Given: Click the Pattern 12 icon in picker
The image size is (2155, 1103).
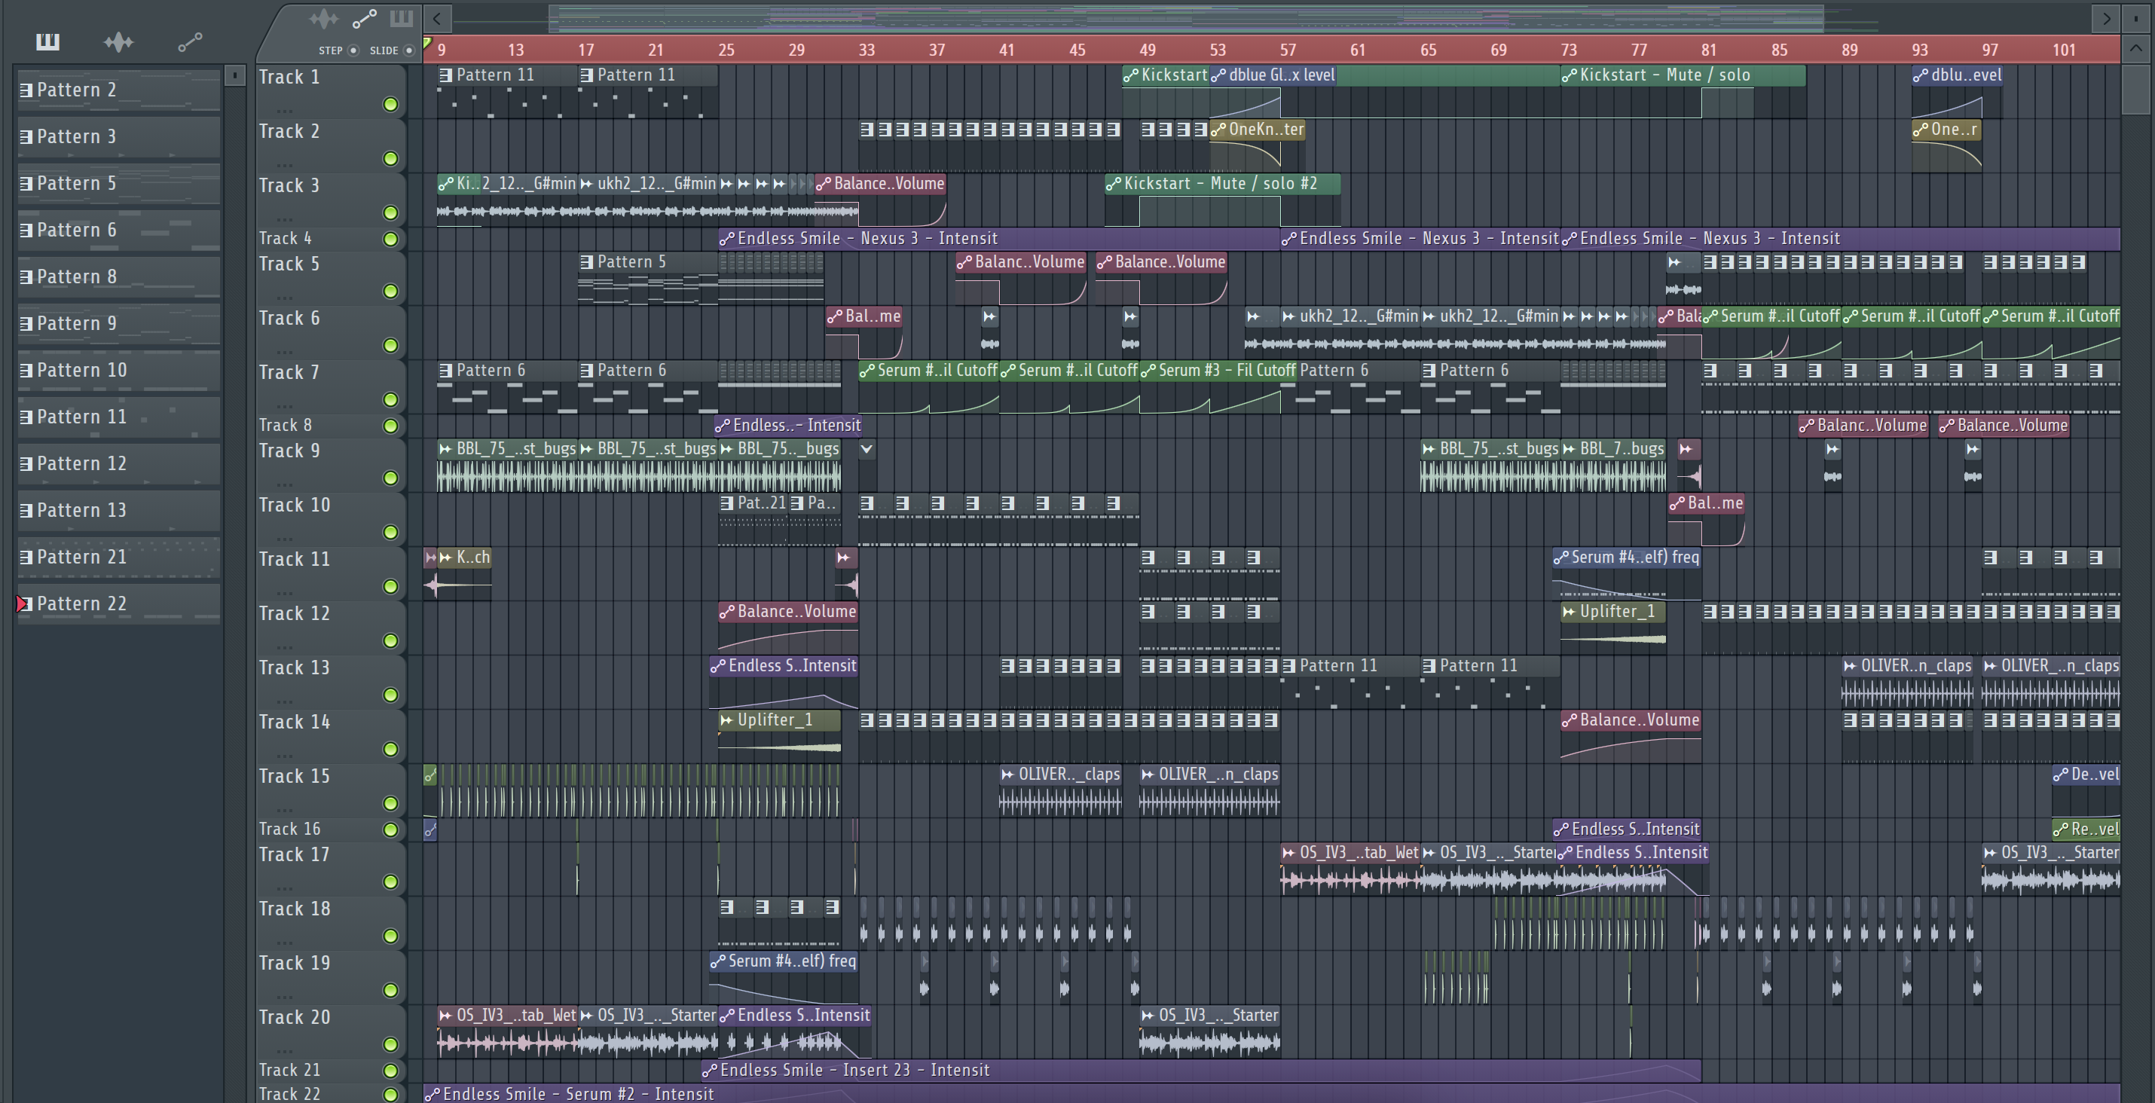Looking at the screenshot, I should 26,463.
